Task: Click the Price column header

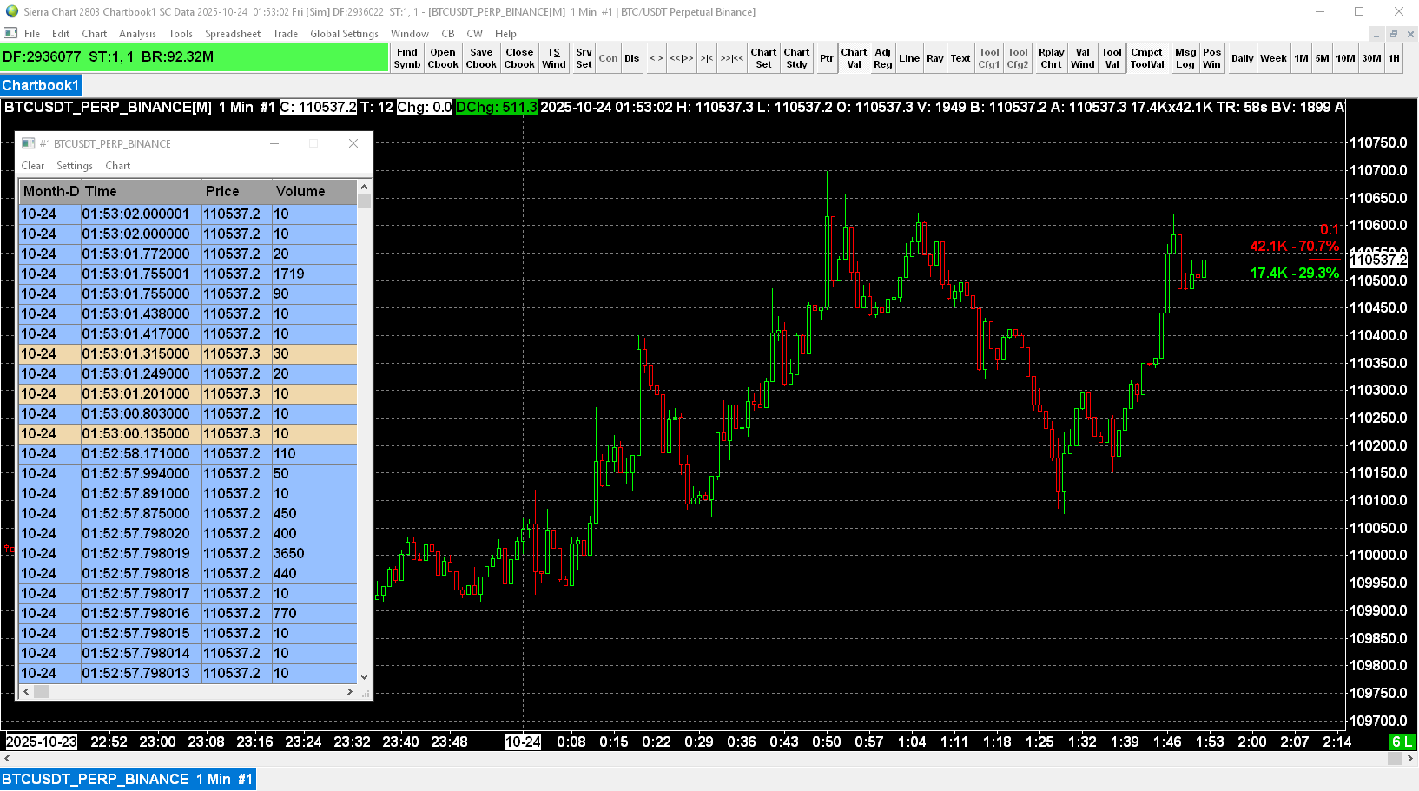Action: click(x=236, y=191)
